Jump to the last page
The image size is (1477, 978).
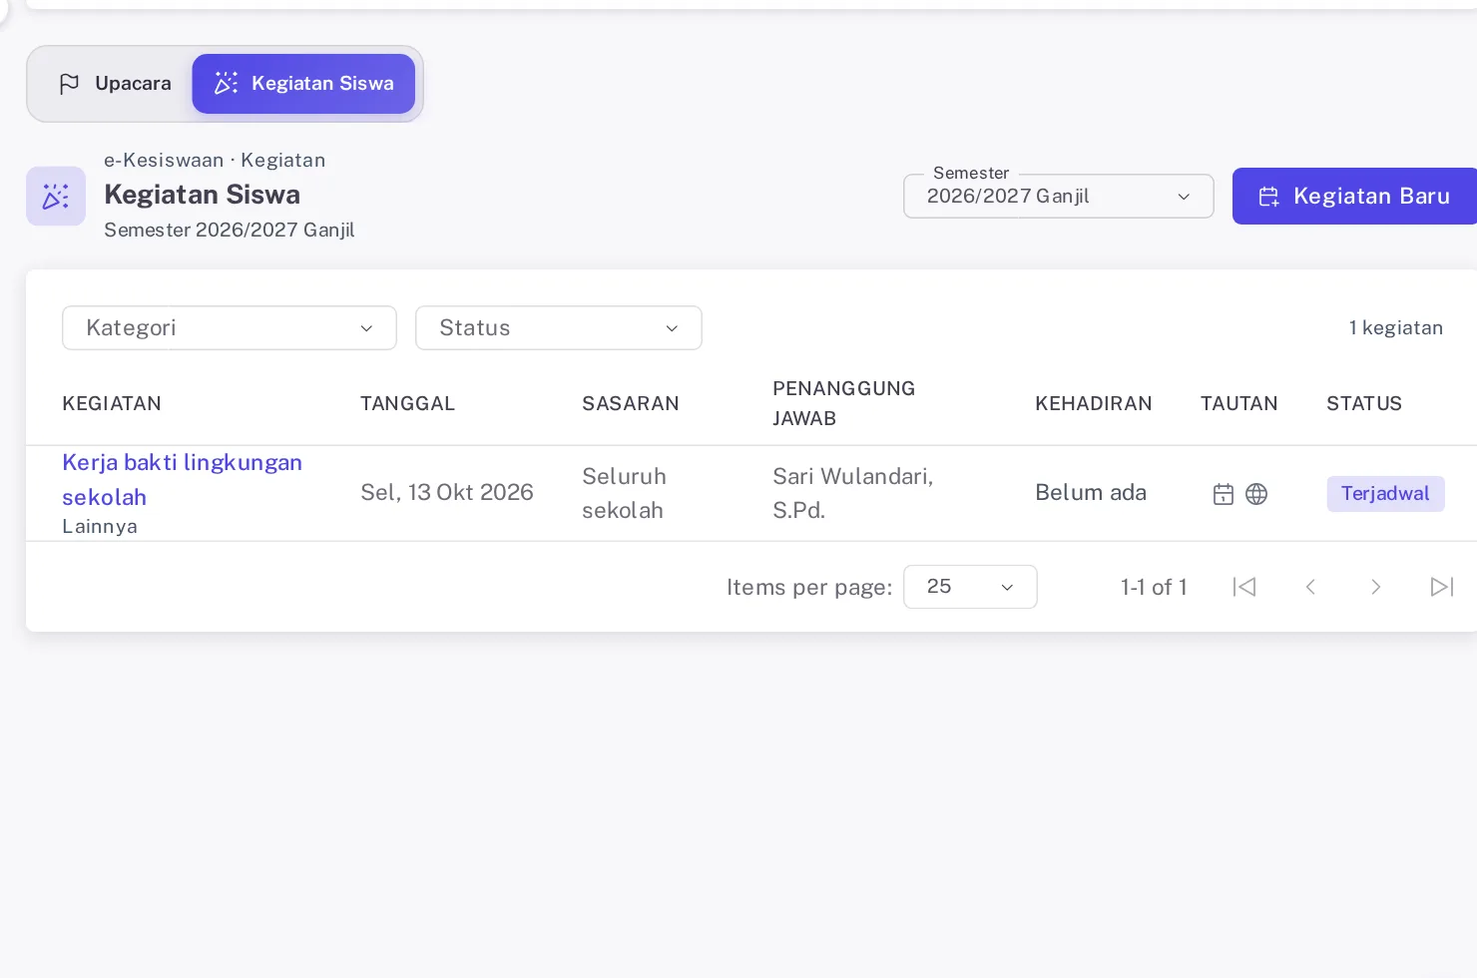1442,587
